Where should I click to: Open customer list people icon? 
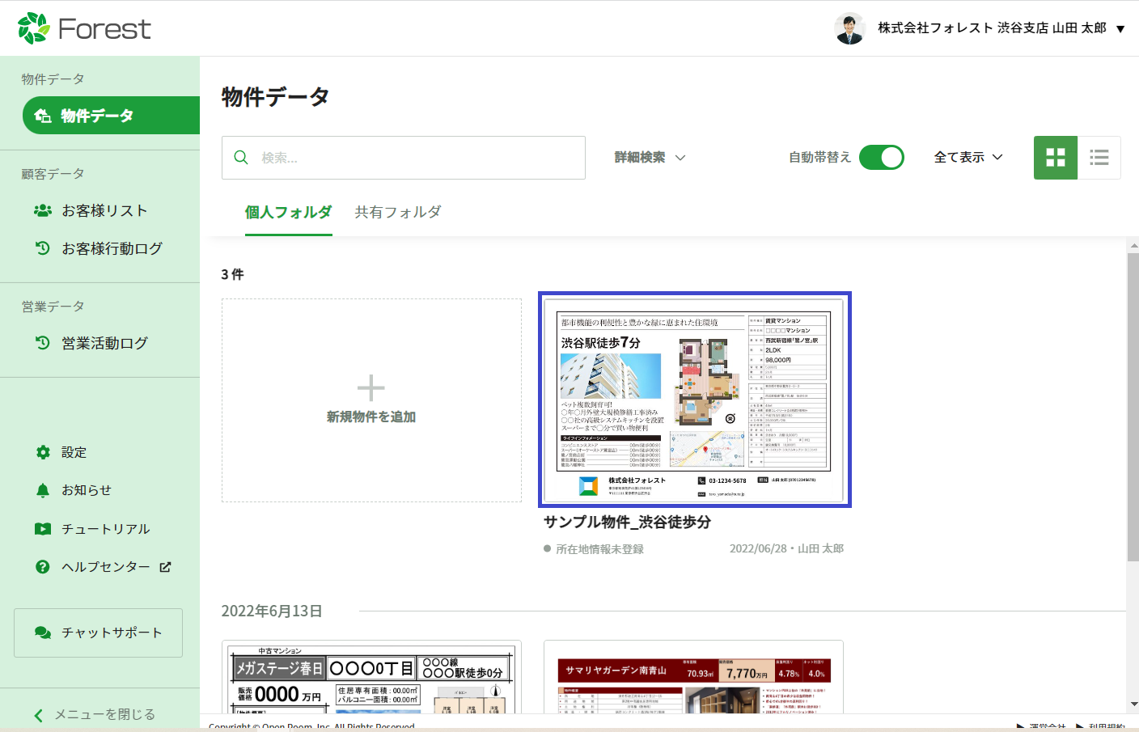[43, 210]
